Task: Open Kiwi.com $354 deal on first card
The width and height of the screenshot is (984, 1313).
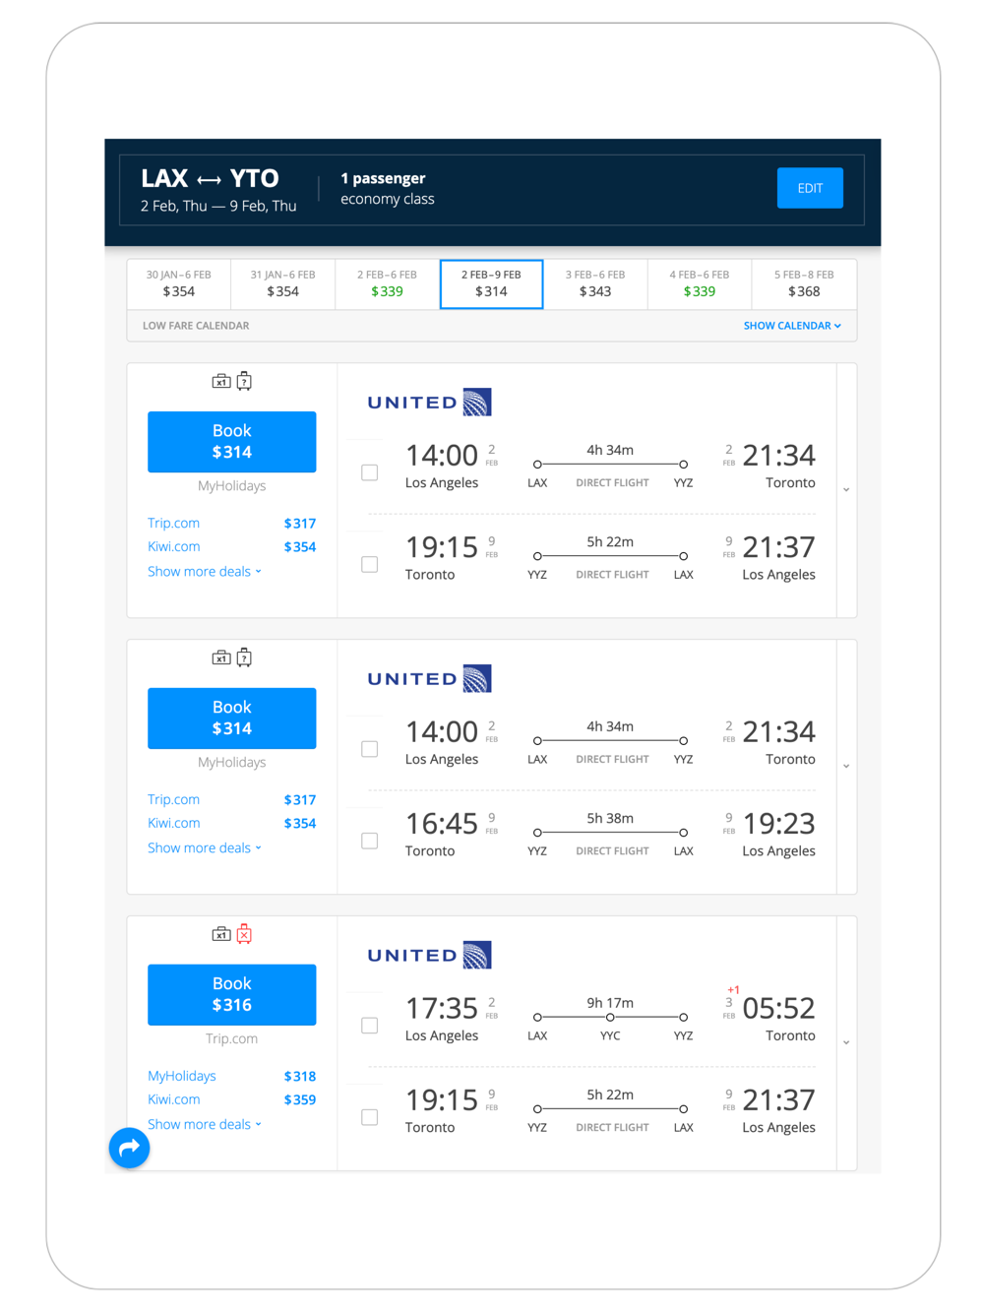Action: pos(232,547)
